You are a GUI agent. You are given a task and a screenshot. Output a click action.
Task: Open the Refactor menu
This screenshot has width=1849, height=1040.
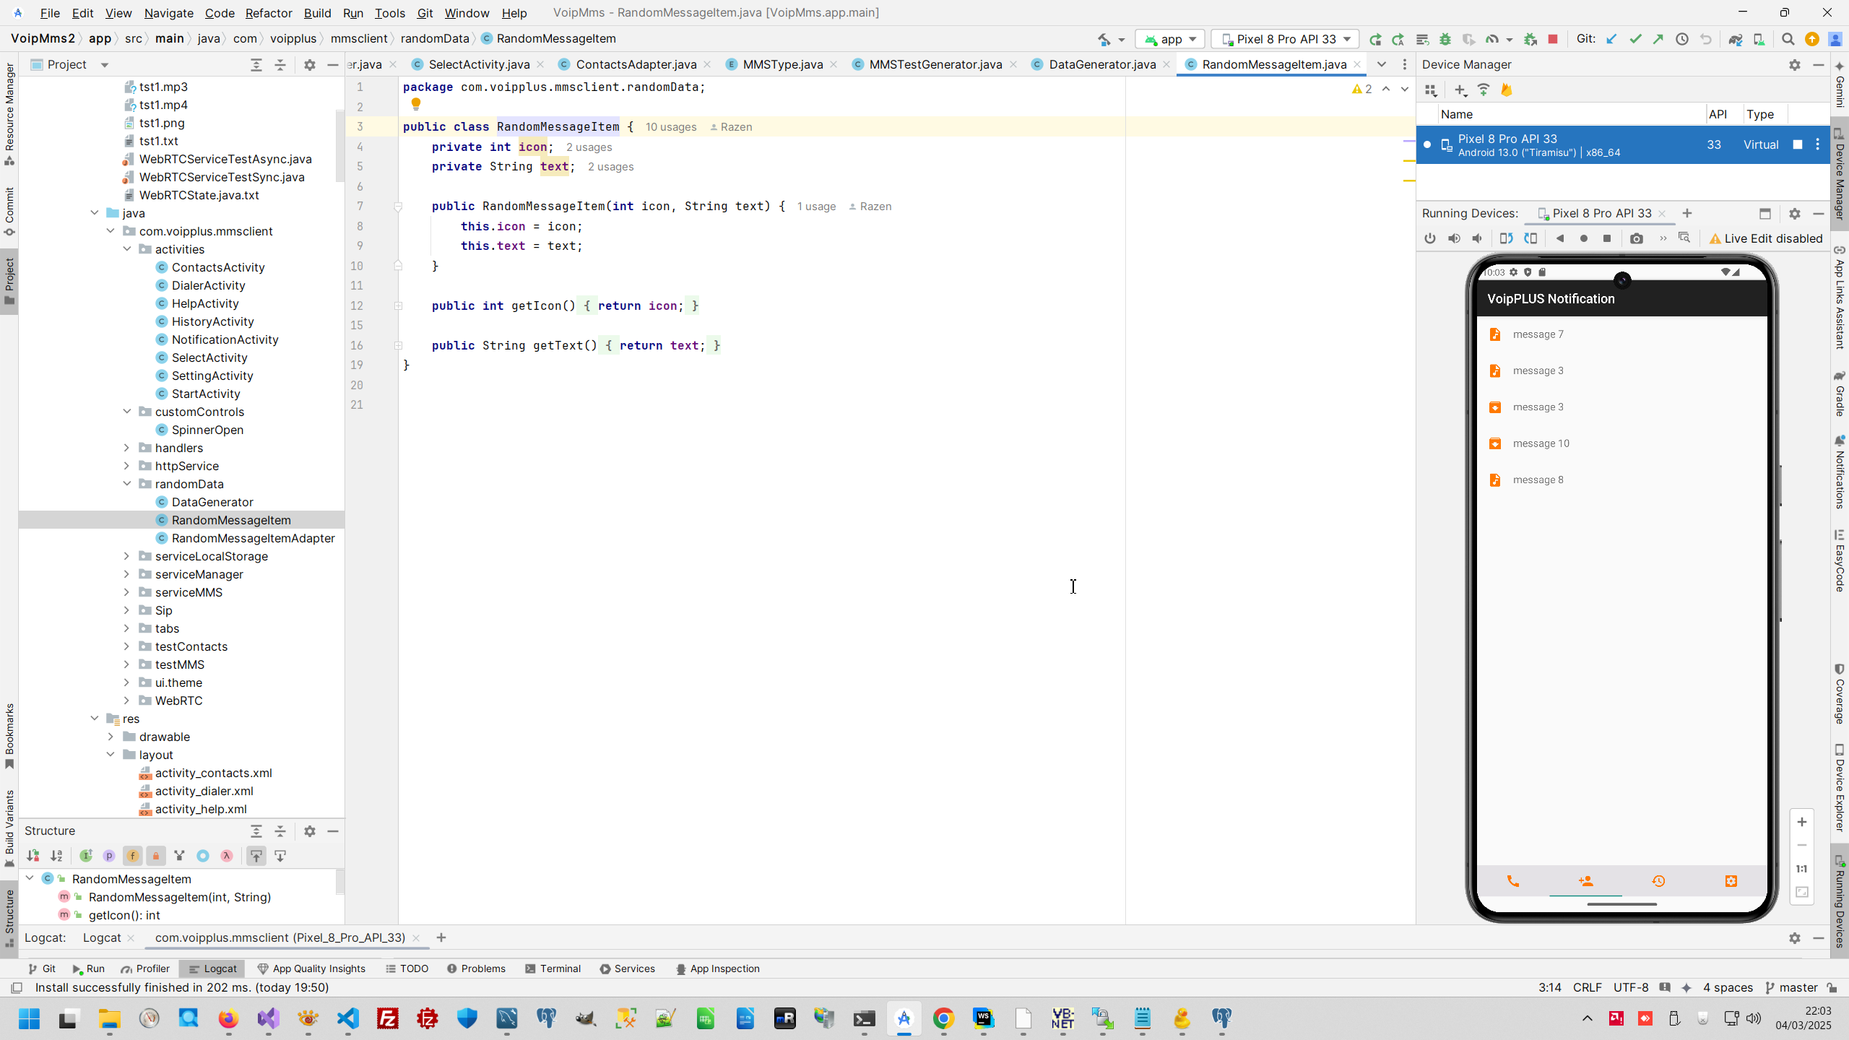coord(268,13)
